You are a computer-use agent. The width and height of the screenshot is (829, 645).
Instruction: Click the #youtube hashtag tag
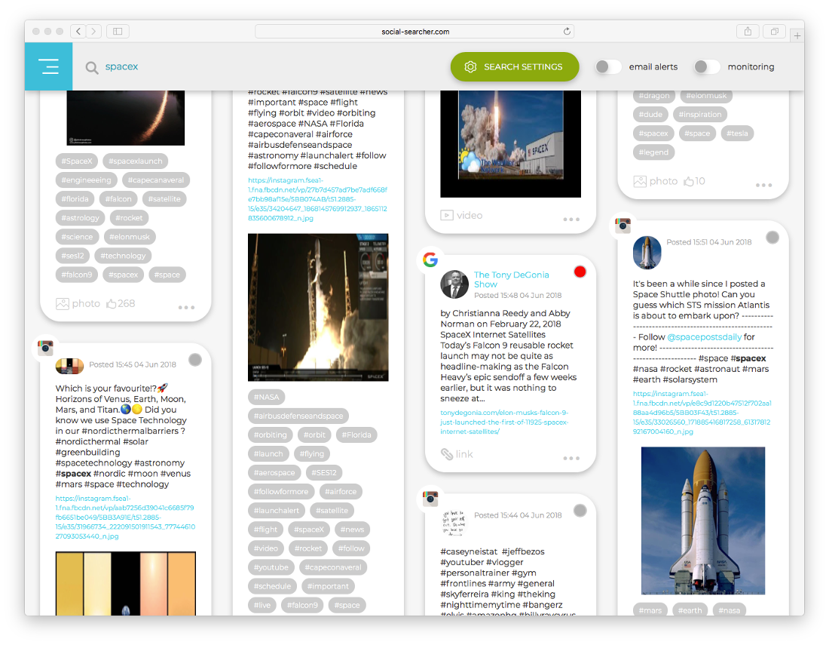271,568
